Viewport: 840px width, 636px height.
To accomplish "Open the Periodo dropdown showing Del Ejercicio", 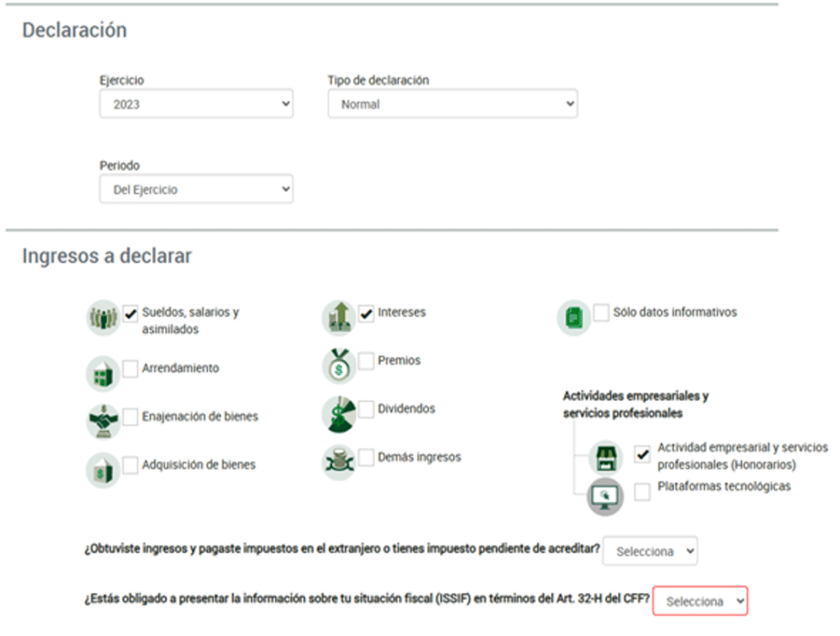I will (x=196, y=190).
